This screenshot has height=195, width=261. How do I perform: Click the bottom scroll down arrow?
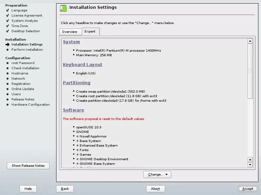[250, 165]
